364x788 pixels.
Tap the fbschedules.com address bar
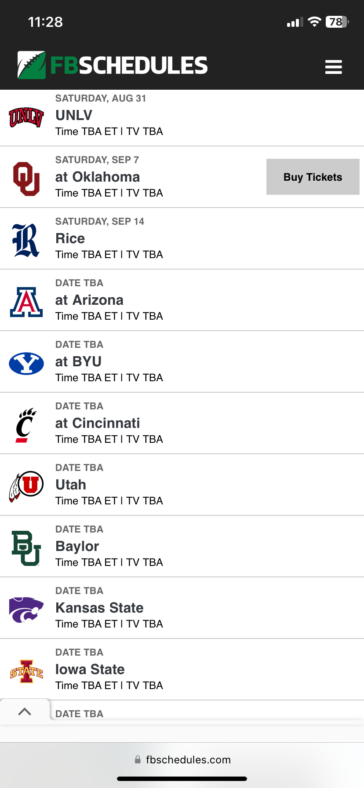point(182,760)
